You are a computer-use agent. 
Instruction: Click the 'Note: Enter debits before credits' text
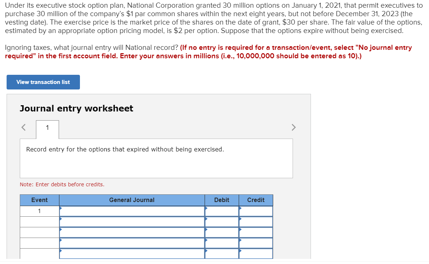62,184
